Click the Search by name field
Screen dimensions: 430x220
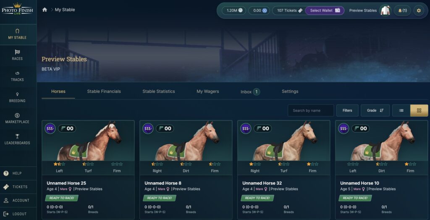(x=311, y=110)
